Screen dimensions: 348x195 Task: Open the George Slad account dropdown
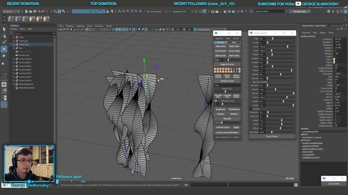point(300,11)
